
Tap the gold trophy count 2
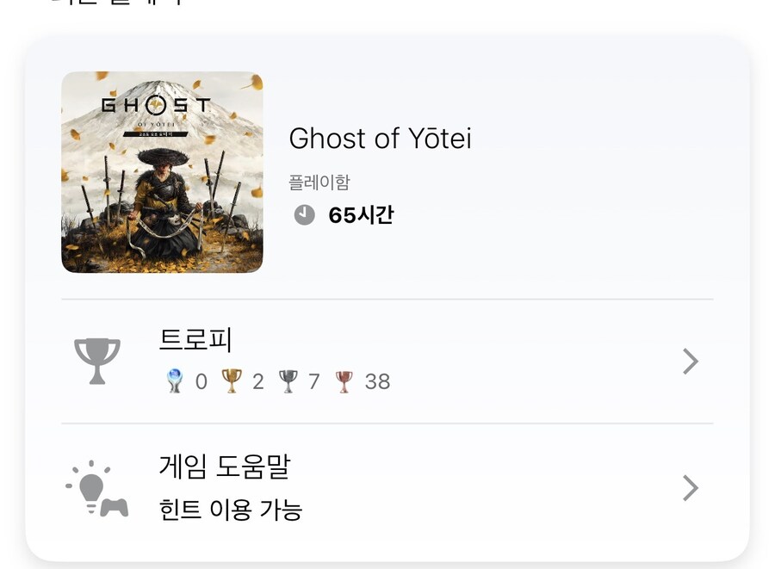(x=257, y=381)
